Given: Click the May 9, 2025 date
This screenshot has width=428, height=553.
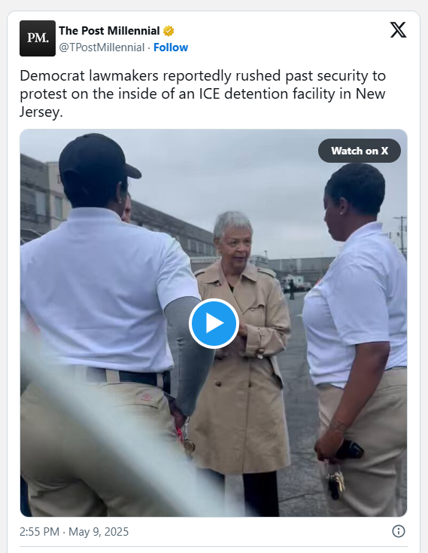Looking at the screenshot, I should click(x=99, y=531).
